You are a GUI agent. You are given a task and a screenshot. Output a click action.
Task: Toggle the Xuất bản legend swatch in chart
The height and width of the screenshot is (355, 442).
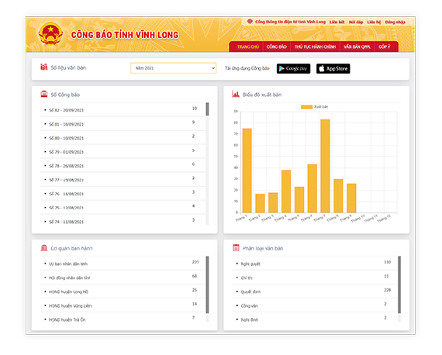click(x=307, y=107)
